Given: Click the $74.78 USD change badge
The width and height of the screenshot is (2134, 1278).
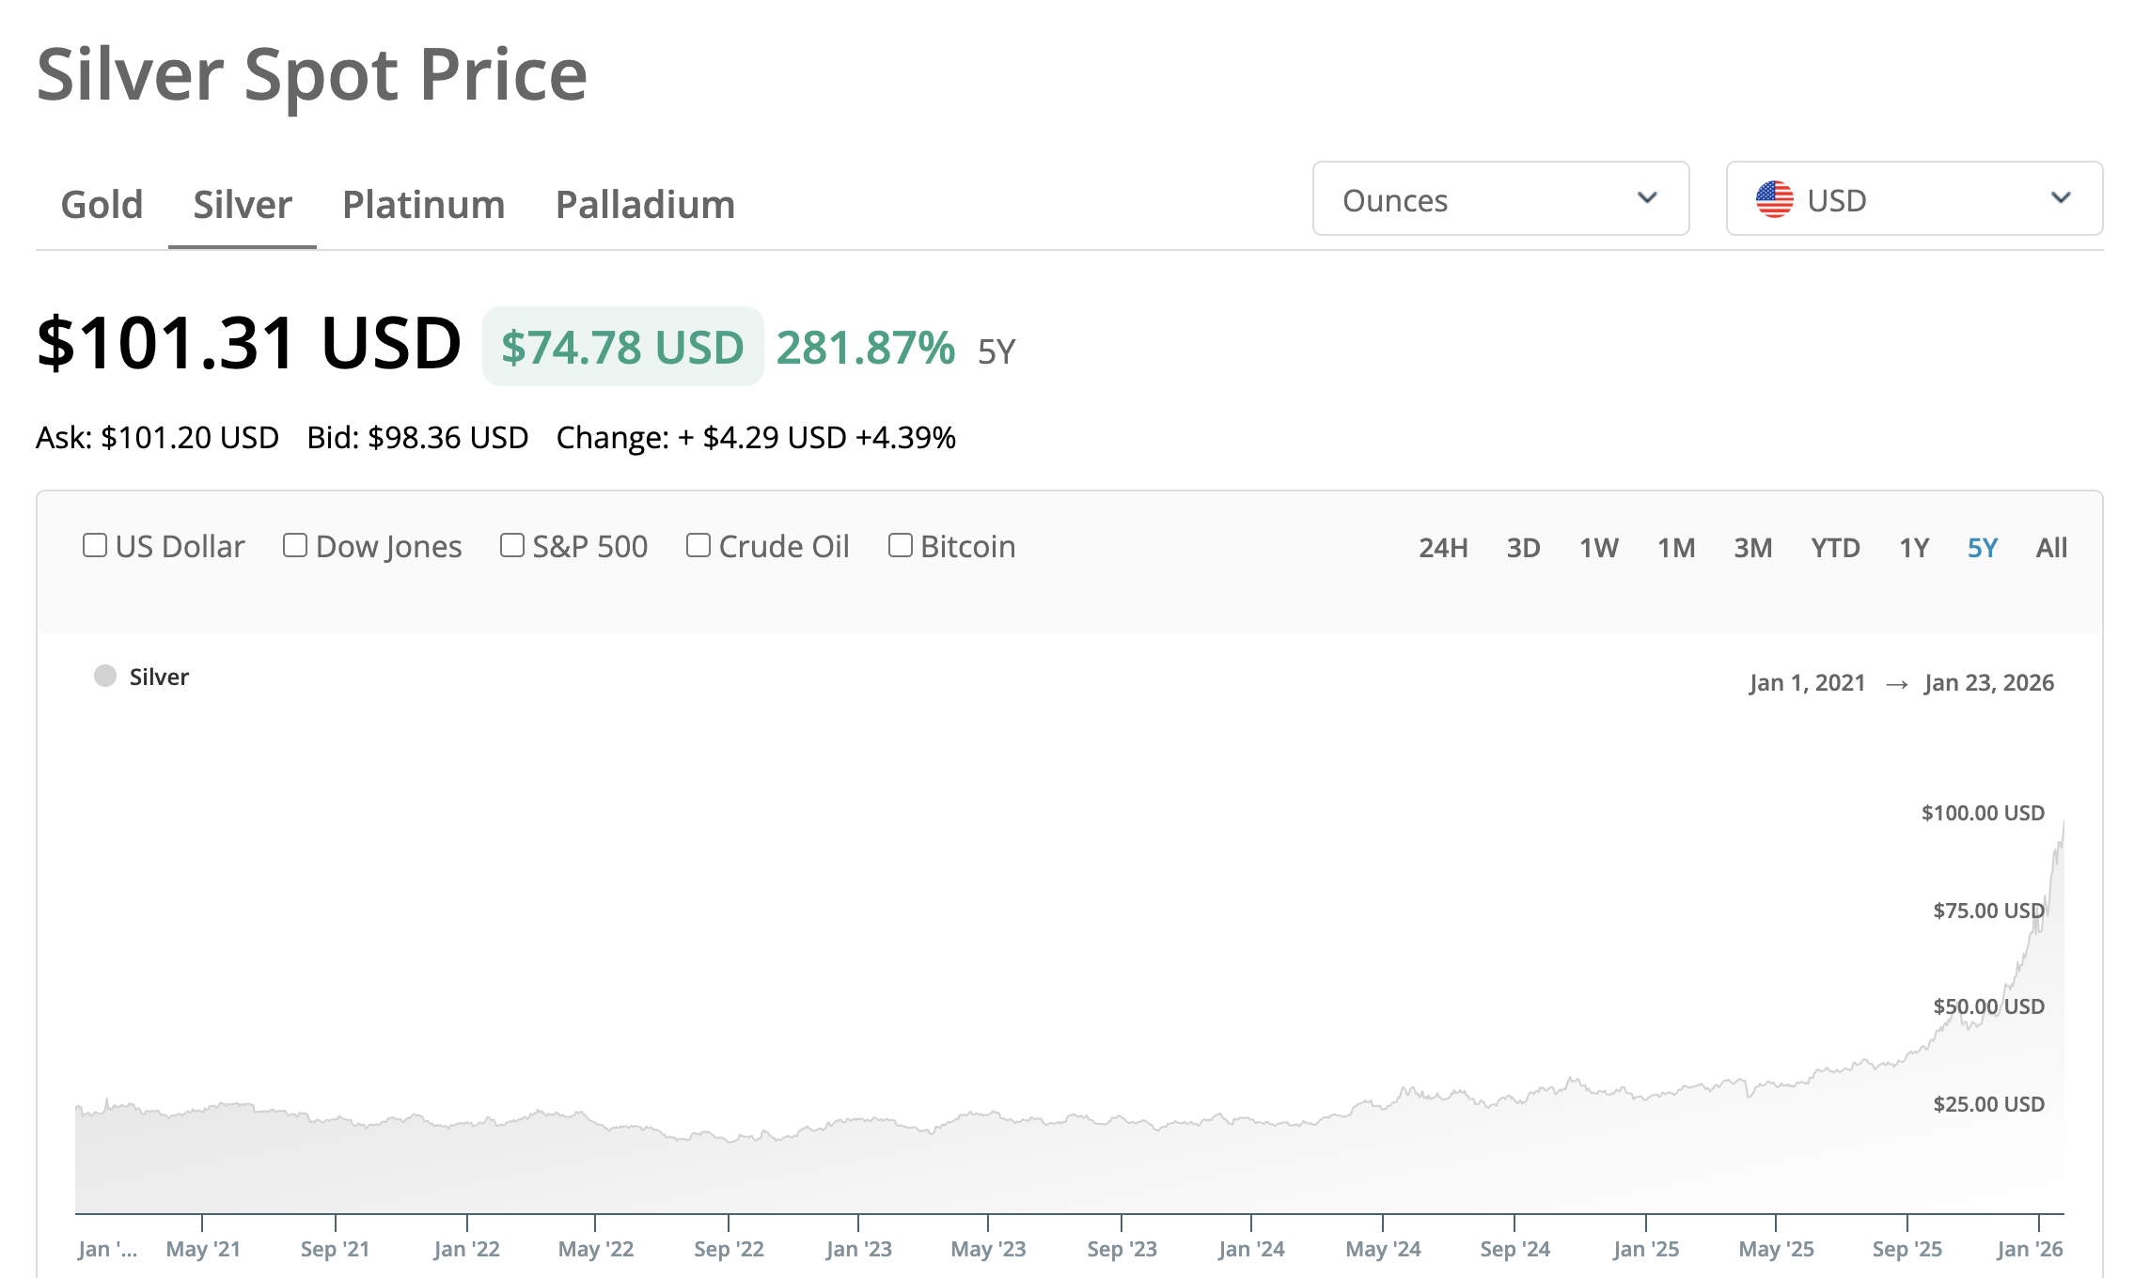Looking at the screenshot, I should [x=622, y=348].
